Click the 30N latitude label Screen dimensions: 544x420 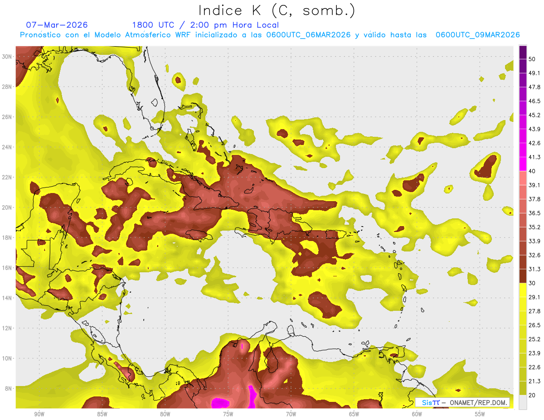pos(7,56)
